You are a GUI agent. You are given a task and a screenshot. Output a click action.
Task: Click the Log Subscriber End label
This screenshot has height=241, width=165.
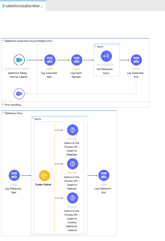click(x=135, y=75)
